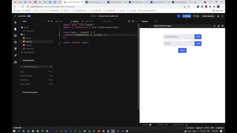Click the Drafts breadcrumb link
The height and width of the screenshot is (133, 237).
pyautogui.click(x=93, y=16)
